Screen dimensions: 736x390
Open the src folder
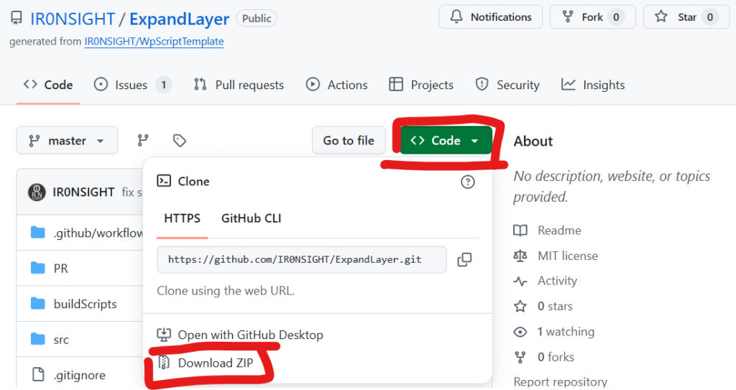(x=61, y=339)
